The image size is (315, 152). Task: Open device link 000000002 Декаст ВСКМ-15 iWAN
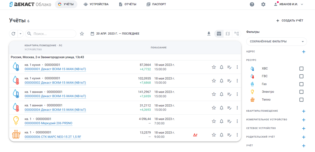click(55, 83)
